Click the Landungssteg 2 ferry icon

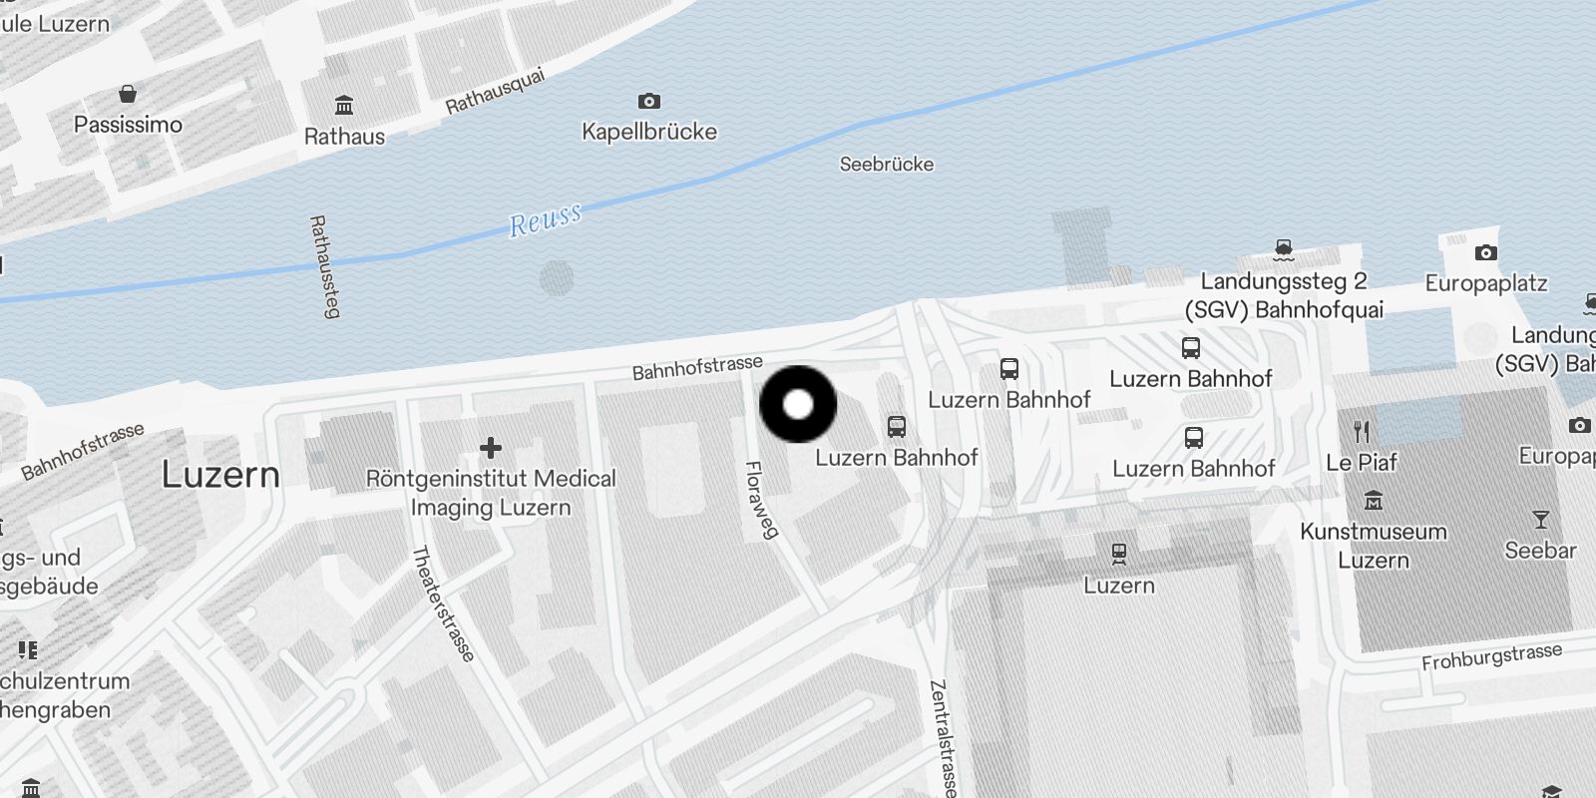click(1284, 249)
